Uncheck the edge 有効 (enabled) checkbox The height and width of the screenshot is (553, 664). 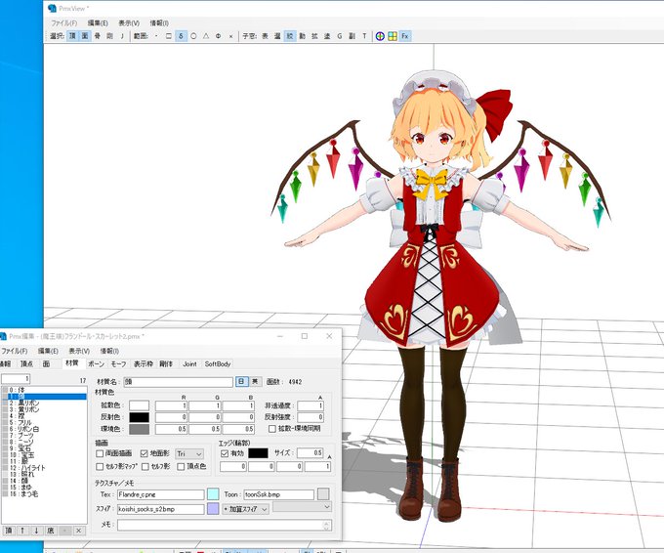[225, 453]
